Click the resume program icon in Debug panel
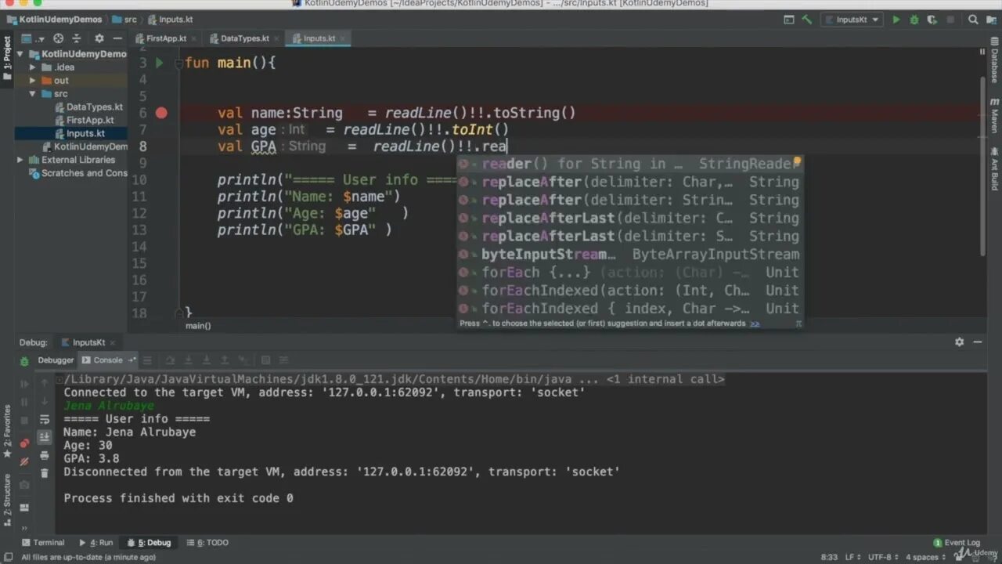Screen dimensions: 1002x564 tap(24, 384)
